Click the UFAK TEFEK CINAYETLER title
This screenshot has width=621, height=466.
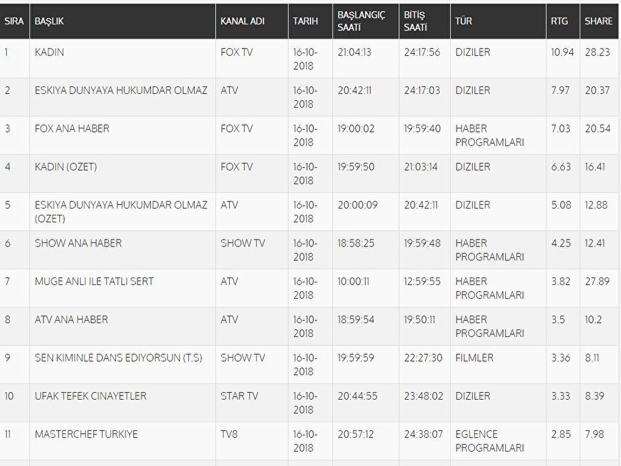point(90,396)
